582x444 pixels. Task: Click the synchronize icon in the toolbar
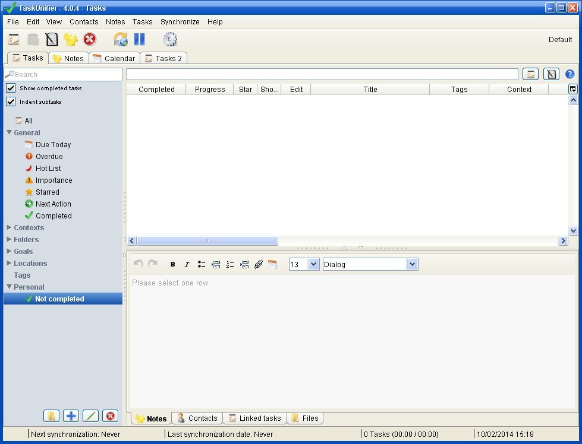120,39
